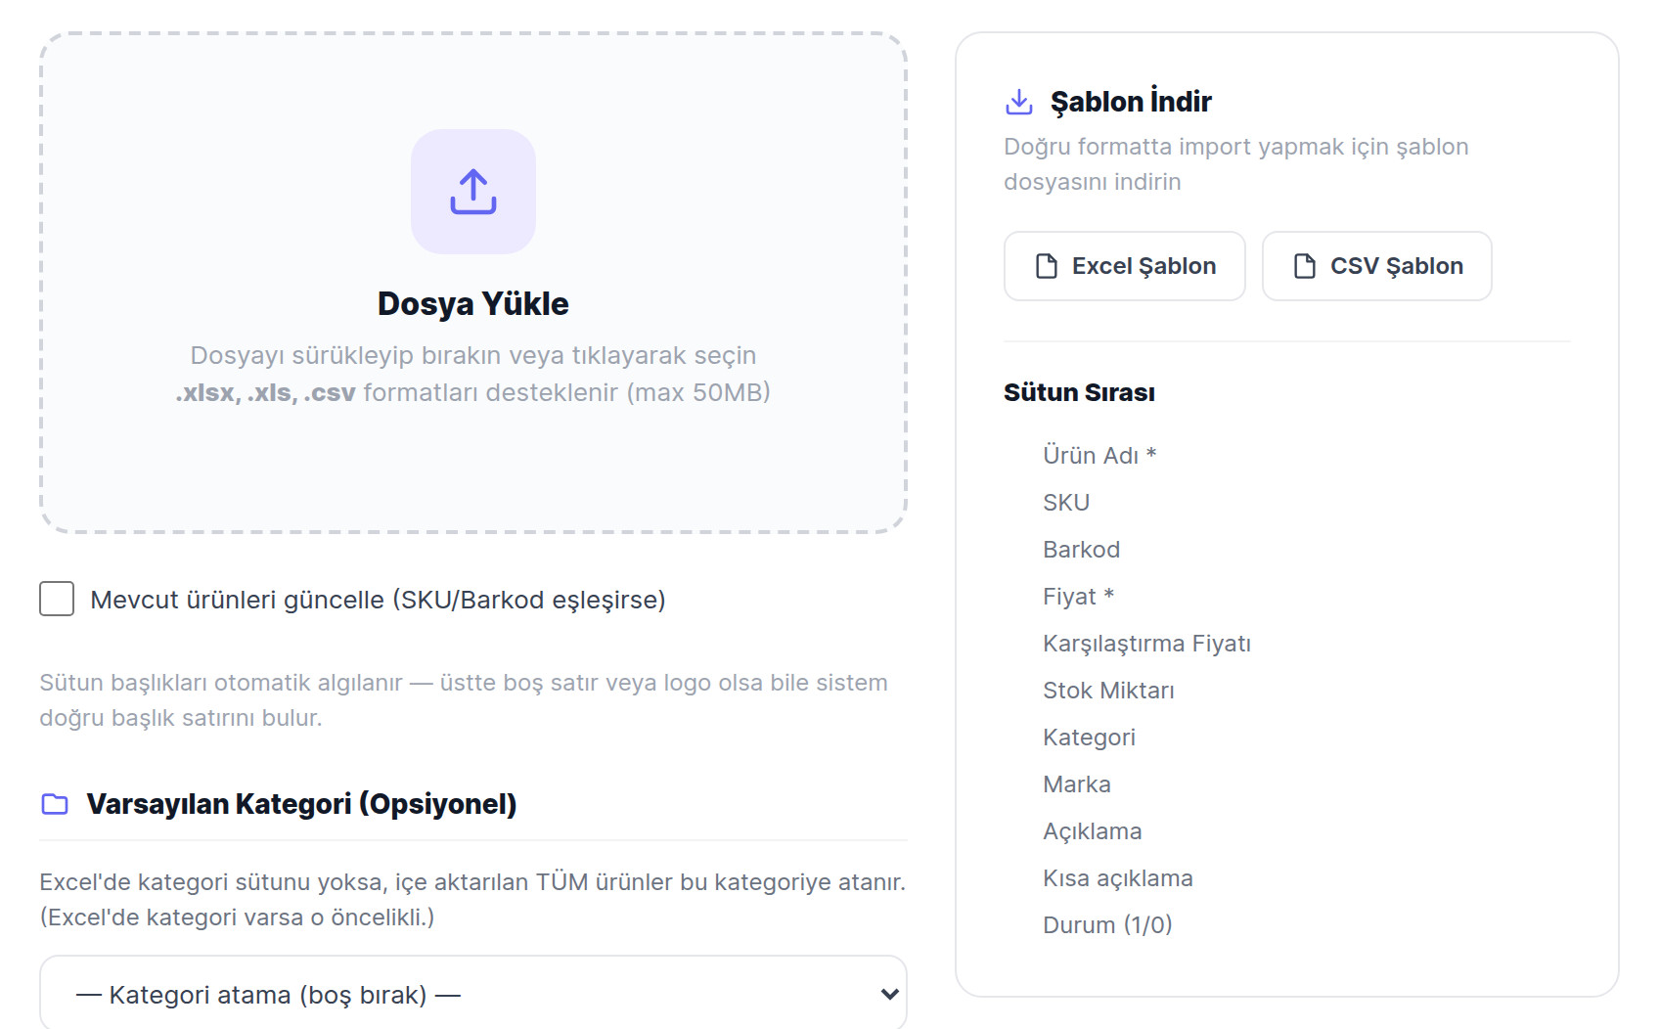1659x1029 pixels.
Task: Select Ürün Adı in column list
Action: pyautogui.click(x=1099, y=455)
